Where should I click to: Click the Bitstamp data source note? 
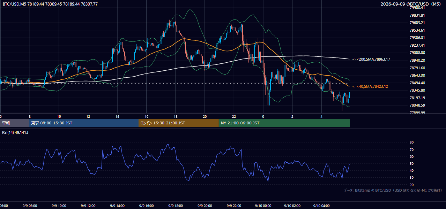(393, 190)
